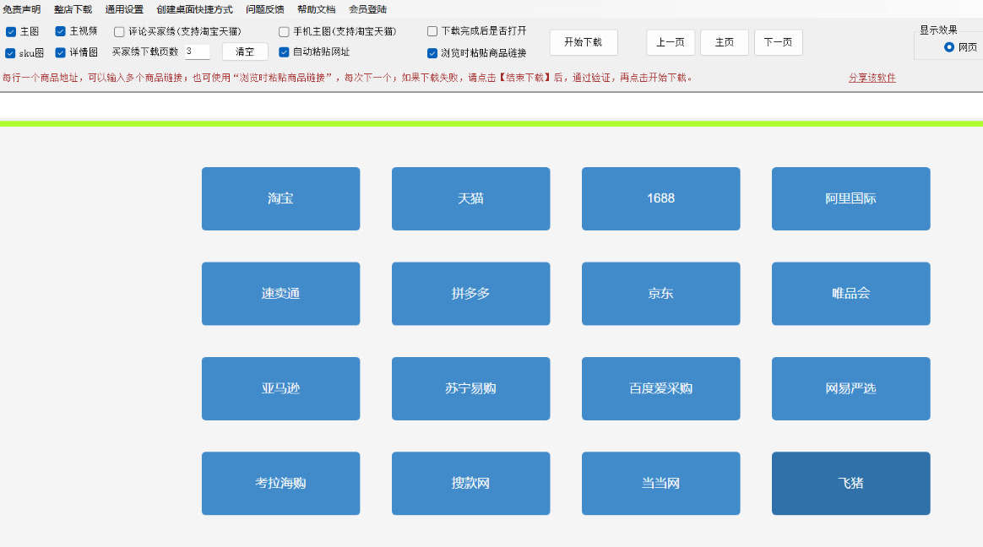The image size is (983, 547).
Task: Choose the 京东 platform tile
Action: [660, 294]
